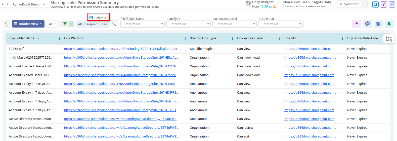397x141 pixels.
Task: Click the Sync Now button
Action: [x=348, y=4]
